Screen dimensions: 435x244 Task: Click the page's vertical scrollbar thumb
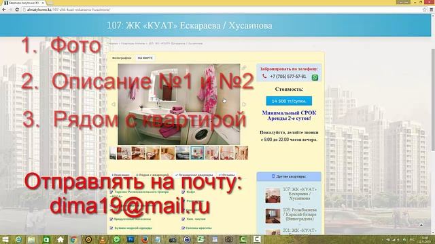(x=433, y=100)
